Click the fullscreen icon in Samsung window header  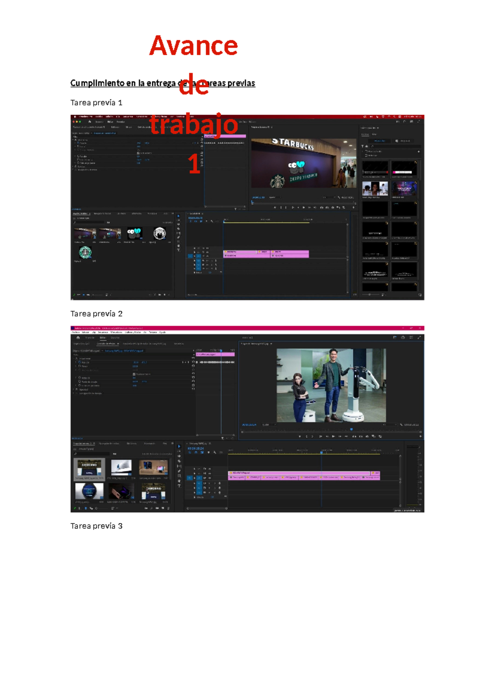coord(419,338)
